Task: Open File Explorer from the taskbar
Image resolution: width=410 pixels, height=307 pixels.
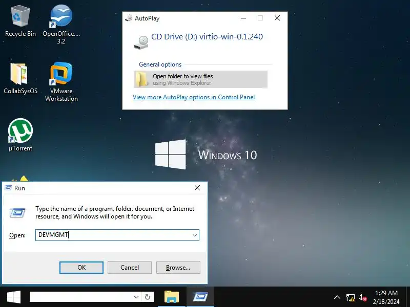Action: [x=172, y=297]
